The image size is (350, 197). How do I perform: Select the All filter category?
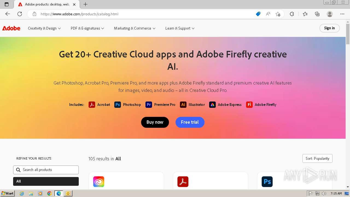(x=46, y=181)
